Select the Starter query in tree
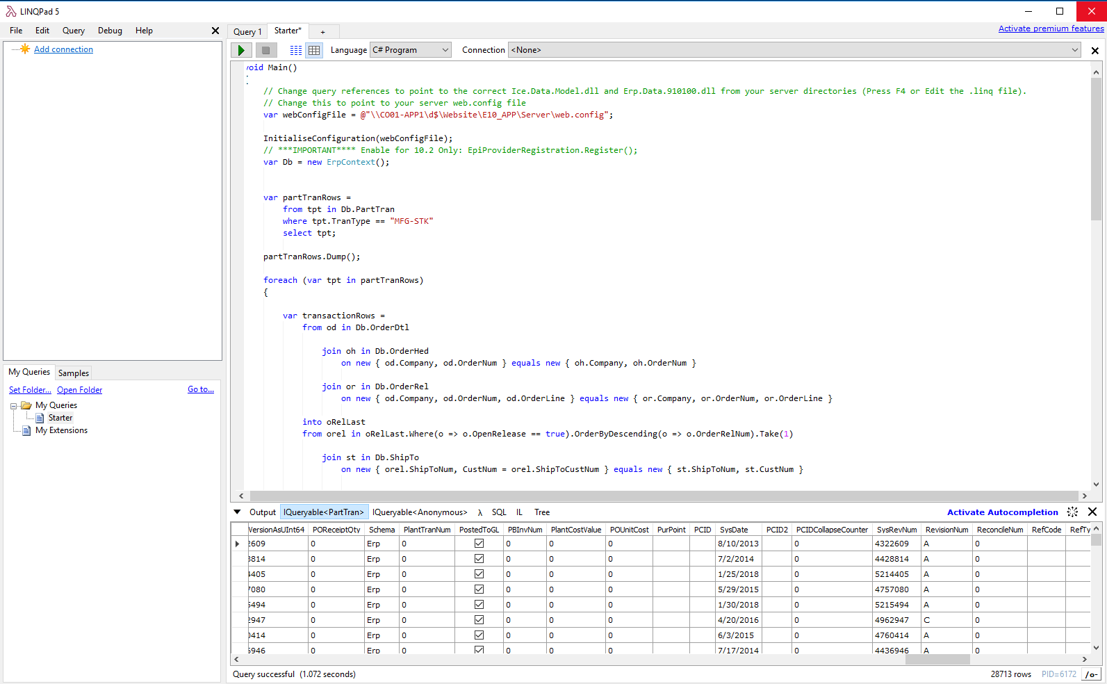The image size is (1107, 684). click(60, 418)
